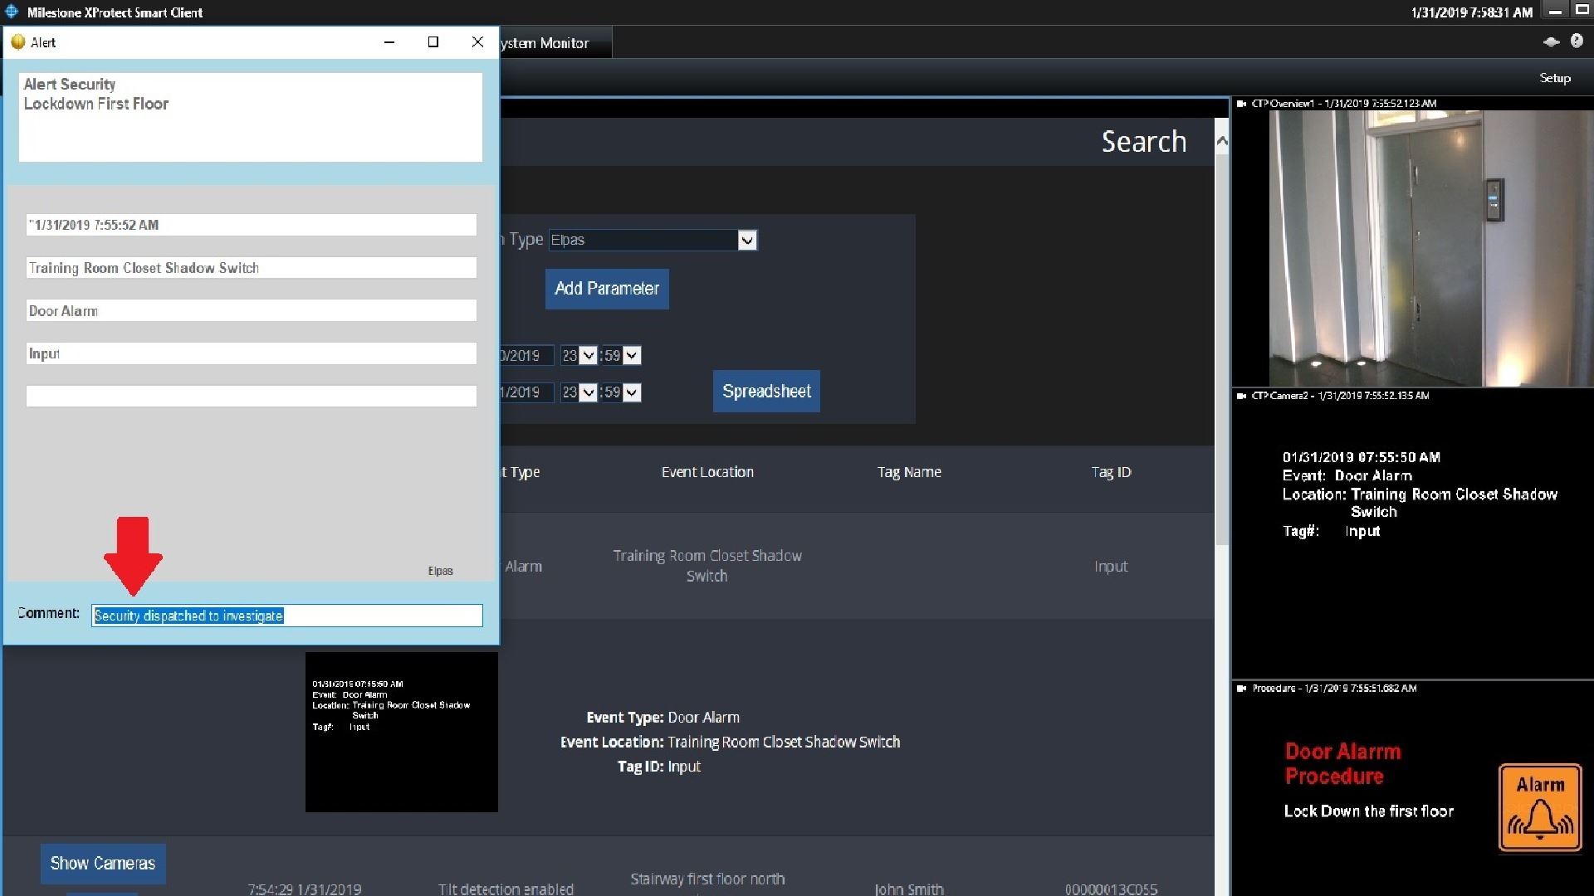Click the Add Parameter button
Viewport: 1594px width, 896px height.
(x=607, y=289)
